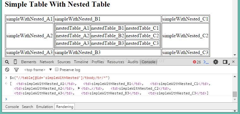Viewport: 240px width, 114px height.
Task: Click nested cell nestedTable_A1
Action: pos(73,28)
